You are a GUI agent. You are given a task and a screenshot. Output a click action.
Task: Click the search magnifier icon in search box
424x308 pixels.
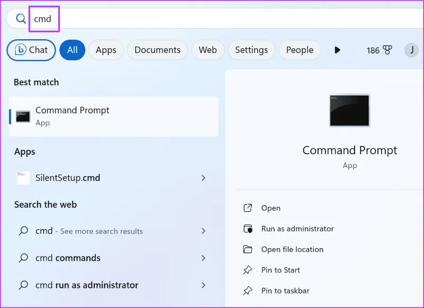click(21, 19)
